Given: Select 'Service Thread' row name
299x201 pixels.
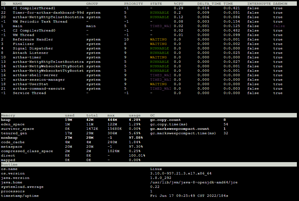Looking at the screenshot, I should click(29, 93).
